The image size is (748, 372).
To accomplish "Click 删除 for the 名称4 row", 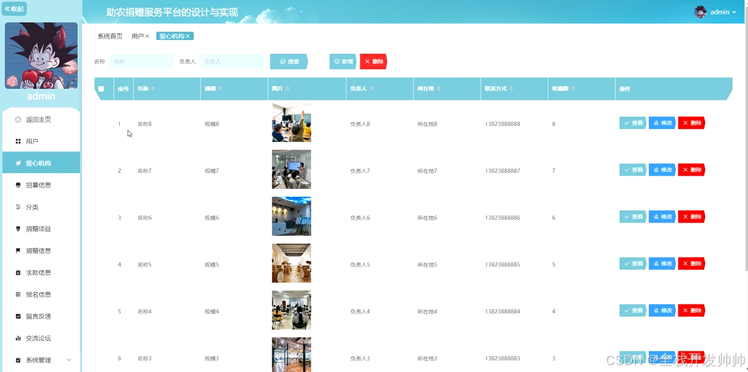I will click(691, 311).
